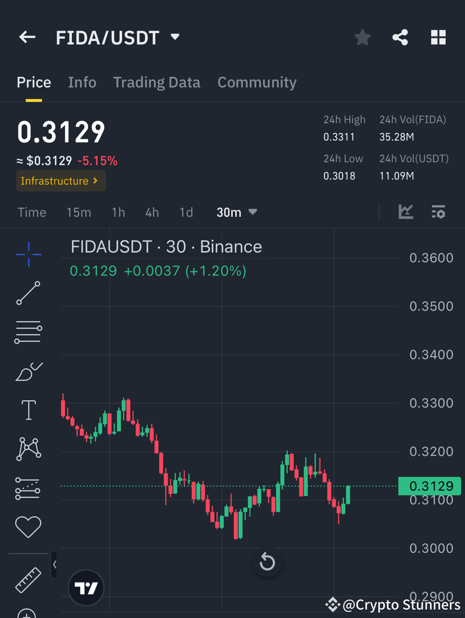
Task: Reset the chart with refresh button
Action: click(267, 562)
